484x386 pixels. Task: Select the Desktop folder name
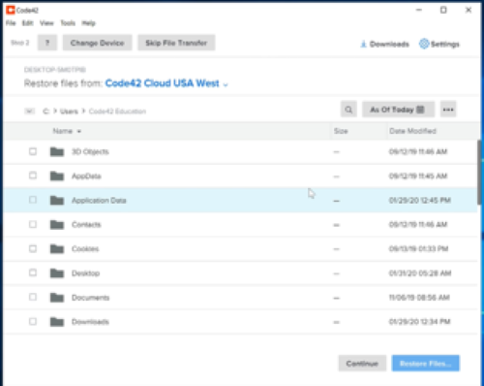pyautogui.click(x=85, y=273)
